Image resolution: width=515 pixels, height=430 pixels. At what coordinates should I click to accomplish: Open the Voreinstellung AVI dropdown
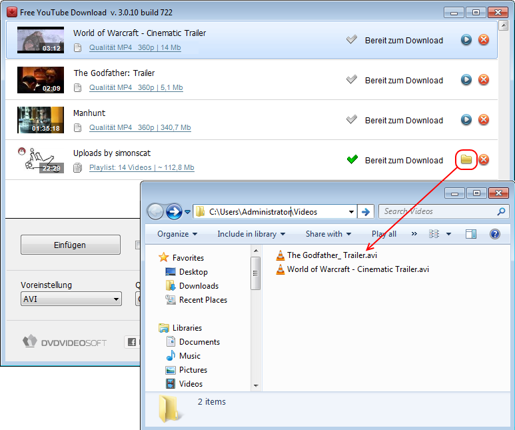tap(71, 299)
